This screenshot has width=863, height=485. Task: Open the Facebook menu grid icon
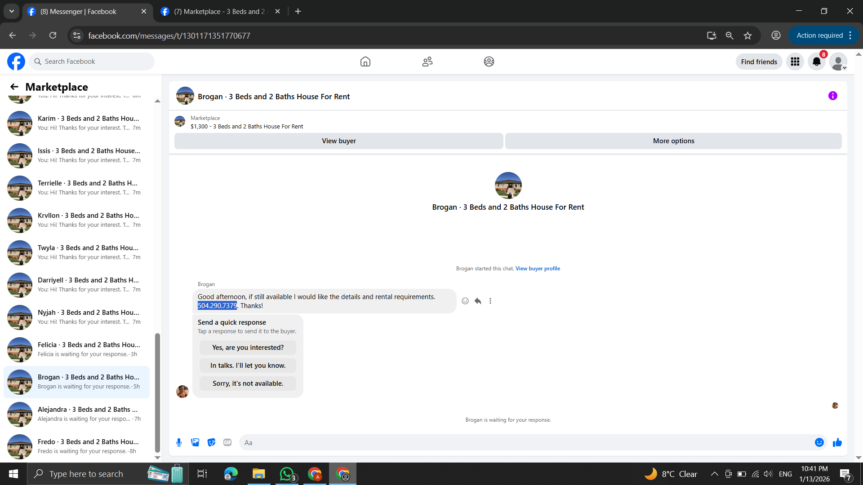(795, 62)
